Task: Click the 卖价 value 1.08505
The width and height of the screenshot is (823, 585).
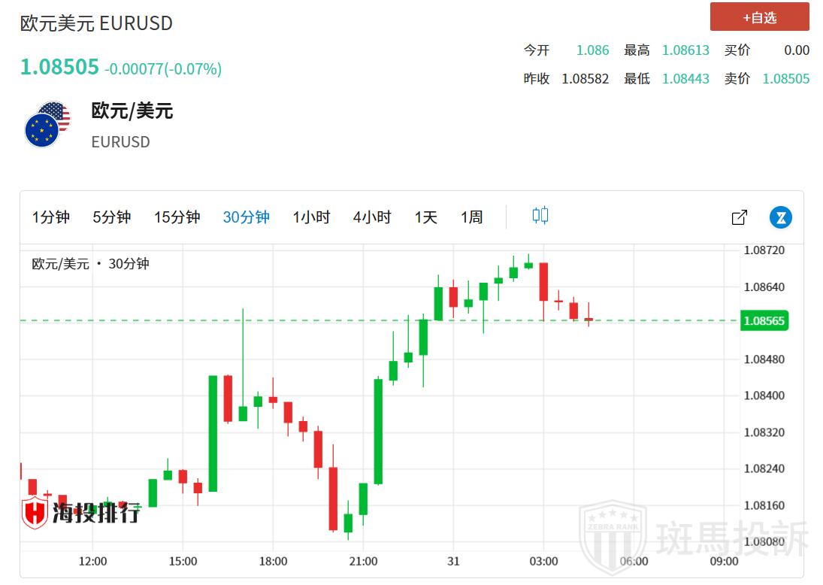Action: [785, 78]
